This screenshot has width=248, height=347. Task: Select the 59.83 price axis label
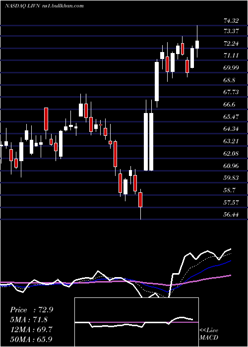(231, 178)
